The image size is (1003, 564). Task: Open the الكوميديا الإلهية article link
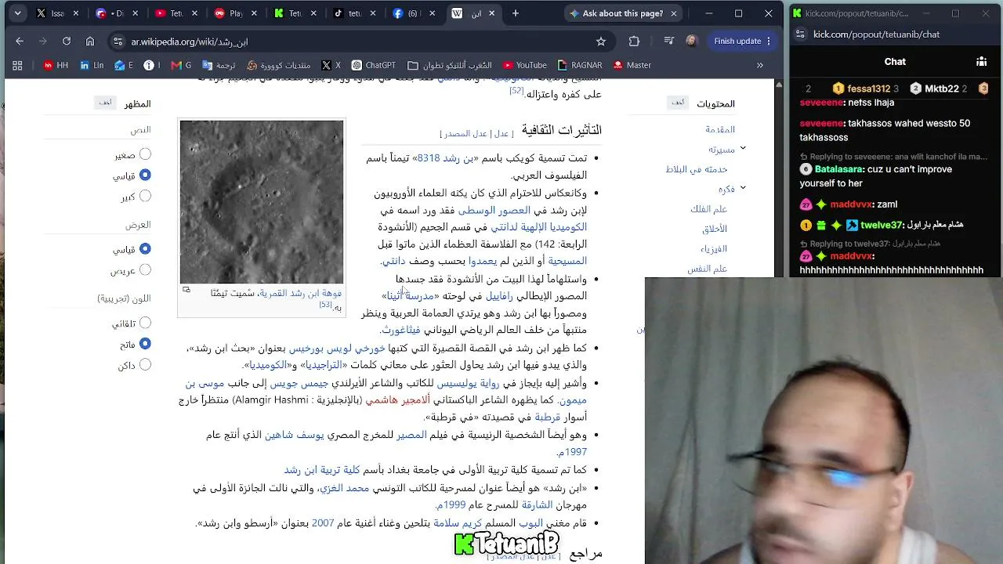click(x=539, y=227)
